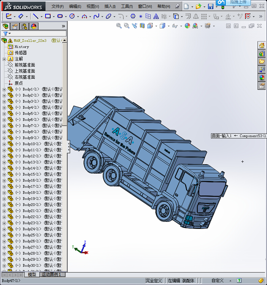
Task: Click the Save toolbar icon
Action: tap(210, 6)
